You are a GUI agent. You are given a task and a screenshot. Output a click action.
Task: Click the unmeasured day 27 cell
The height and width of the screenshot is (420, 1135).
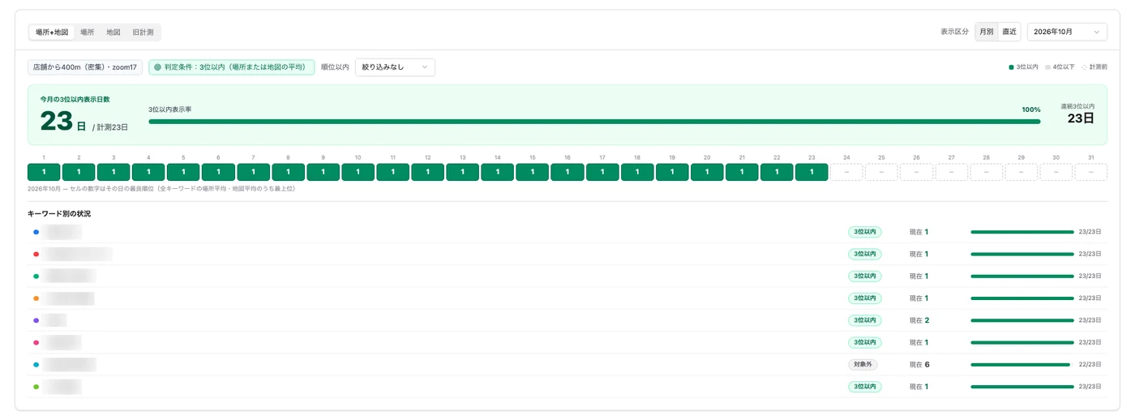click(x=951, y=172)
